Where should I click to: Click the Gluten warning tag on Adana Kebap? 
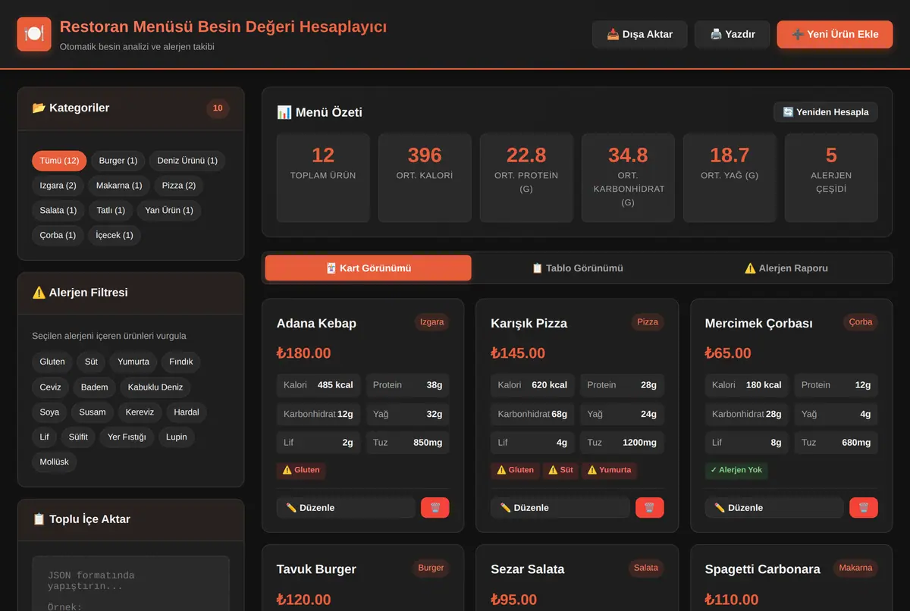tap(301, 471)
